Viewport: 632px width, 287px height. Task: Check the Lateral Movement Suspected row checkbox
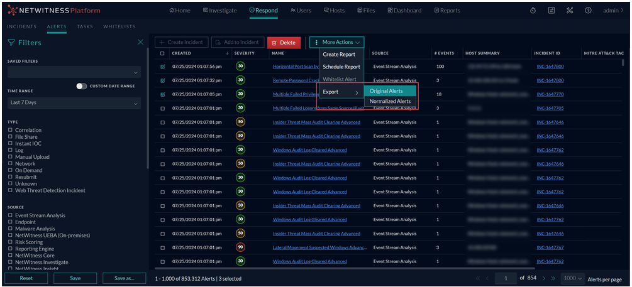pyautogui.click(x=162, y=247)
